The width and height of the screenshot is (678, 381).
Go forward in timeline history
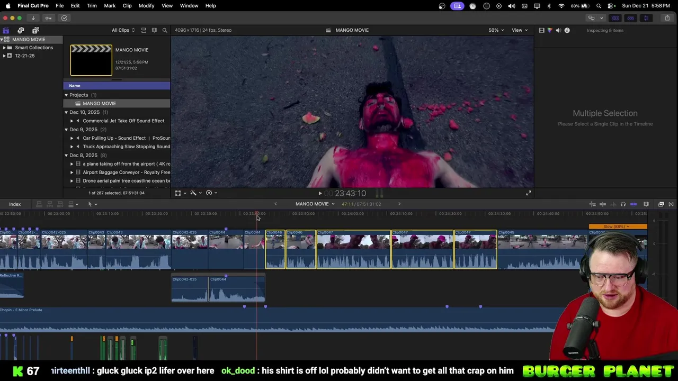[x=399, y=204]
